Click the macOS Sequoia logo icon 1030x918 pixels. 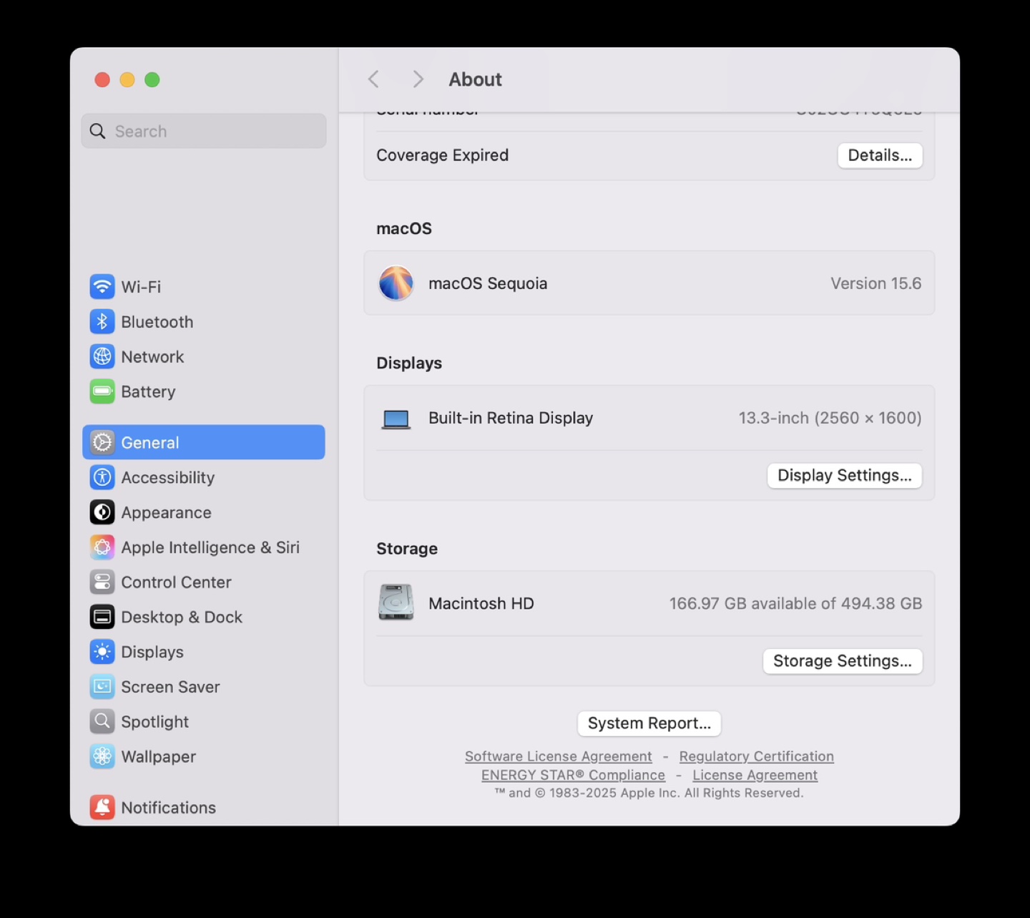tap(396, 283)
